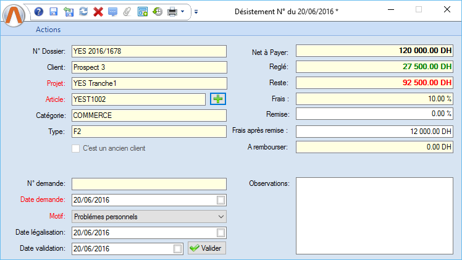Open the attachments paperclip icon
The width and height of the screenshot is (462, 260).
click(127, 11)
